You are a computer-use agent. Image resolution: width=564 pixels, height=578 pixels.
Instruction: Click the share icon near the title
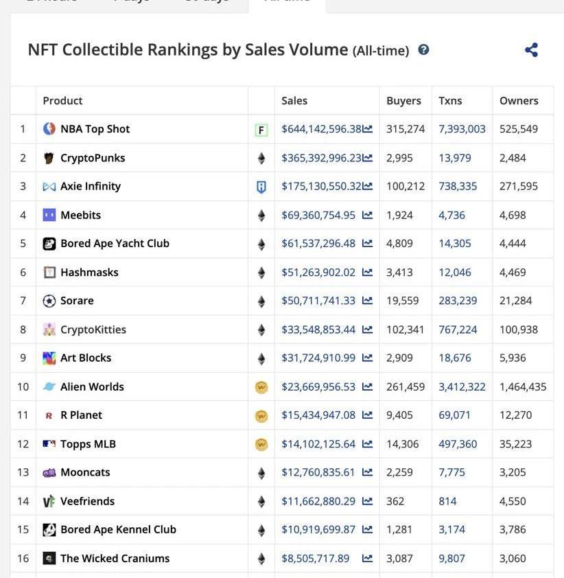(x=531, y=50)
